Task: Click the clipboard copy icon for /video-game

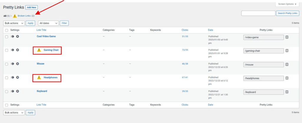Action: (x=287, y=37)
